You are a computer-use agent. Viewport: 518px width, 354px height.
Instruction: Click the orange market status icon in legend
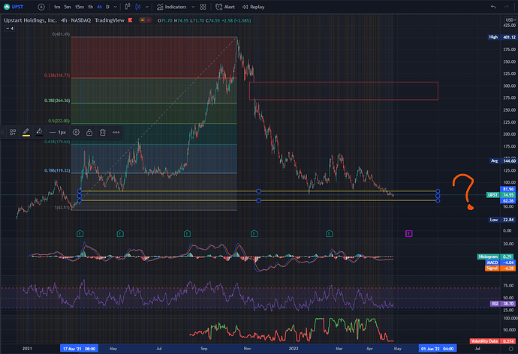(143, 20)
